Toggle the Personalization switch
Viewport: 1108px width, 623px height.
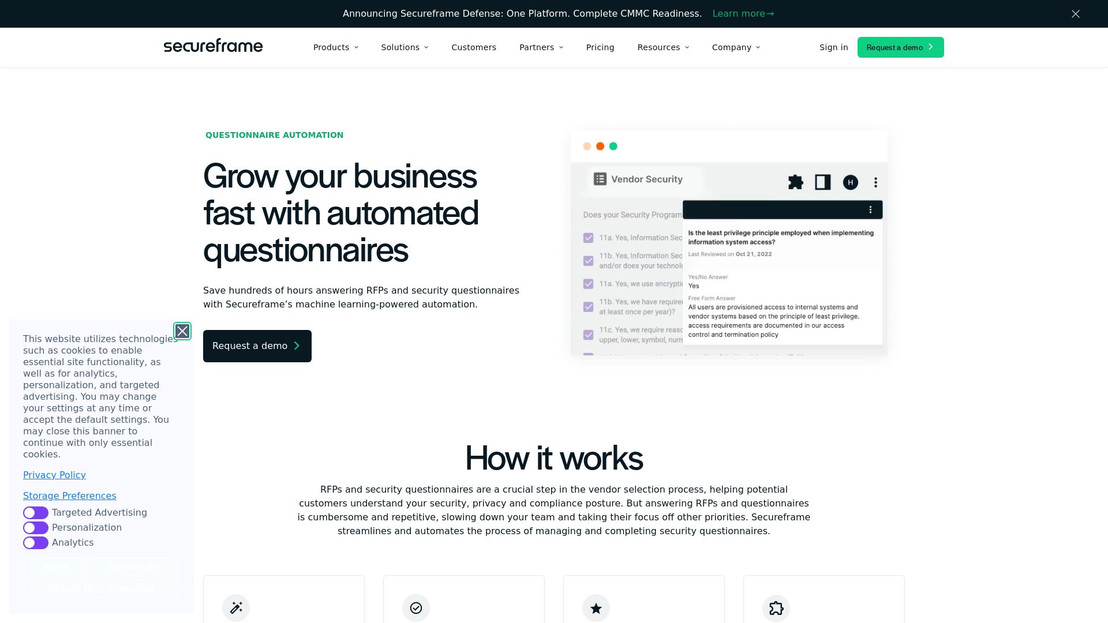[35, 528]
